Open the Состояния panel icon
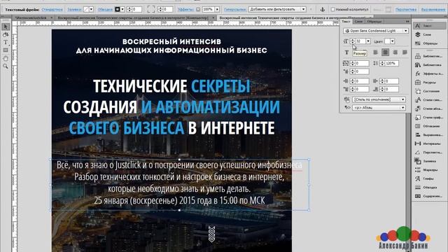The height and width of the screenshot is (252, 448). [x=418, y=91]
